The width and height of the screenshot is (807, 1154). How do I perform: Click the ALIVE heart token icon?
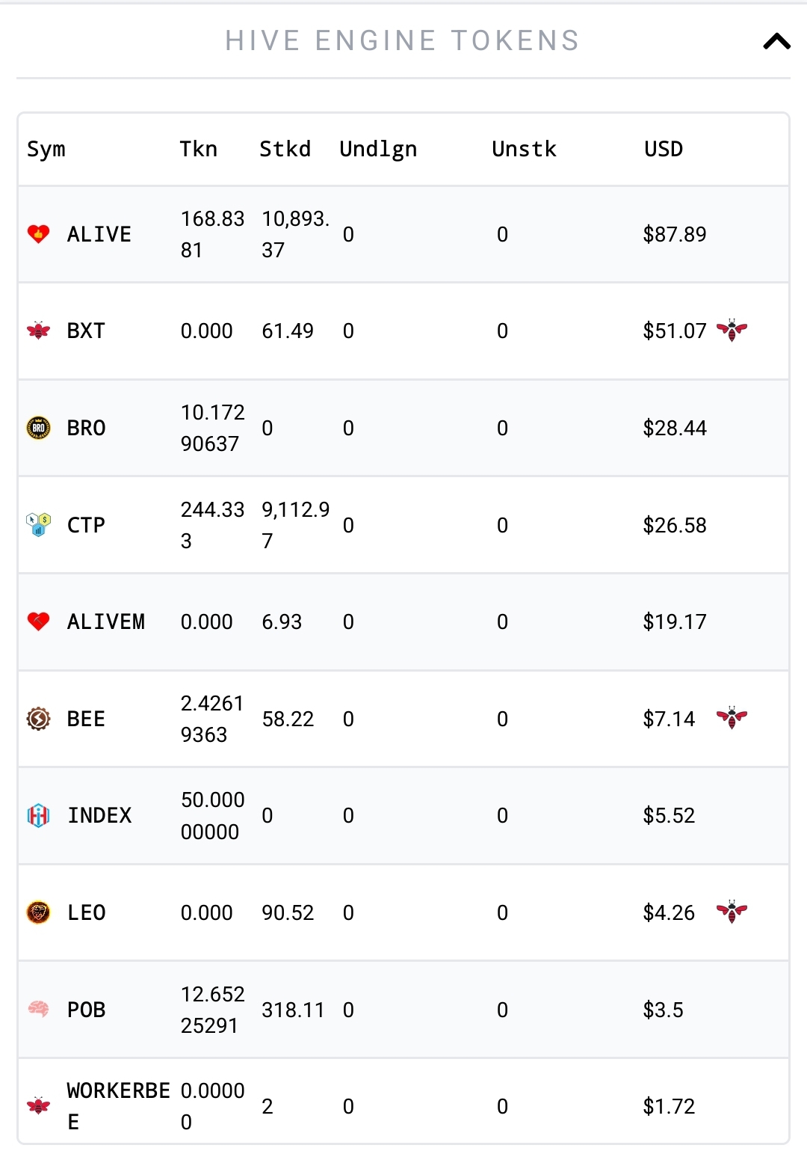click(x=39, y=234)
